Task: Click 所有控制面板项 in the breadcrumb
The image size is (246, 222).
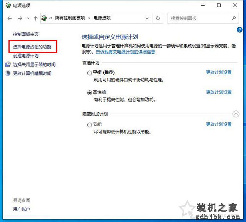Action: coord(70,18)
